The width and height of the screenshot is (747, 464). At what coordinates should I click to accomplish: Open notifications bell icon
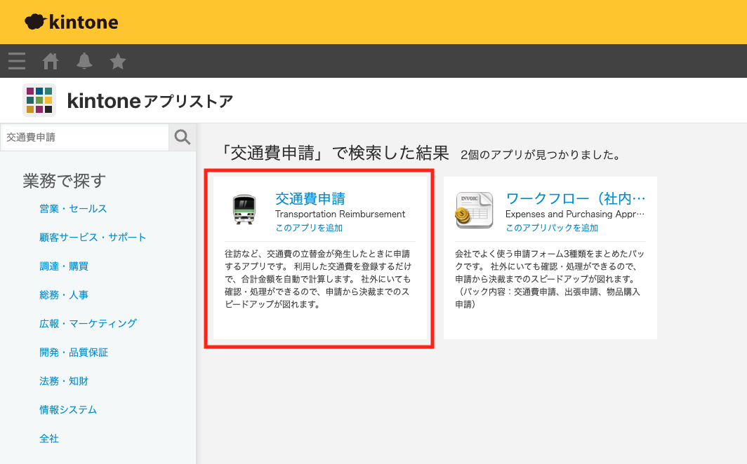pos(84,61)
